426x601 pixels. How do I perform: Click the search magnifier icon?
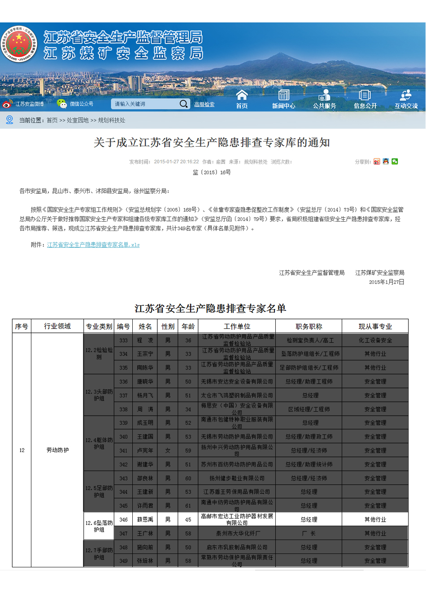[183, 104]
